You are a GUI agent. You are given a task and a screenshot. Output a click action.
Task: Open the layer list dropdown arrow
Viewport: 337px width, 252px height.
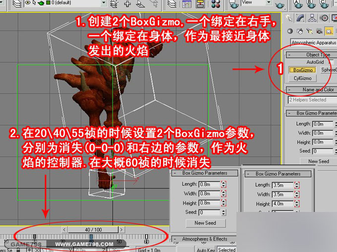coord(104,3)
